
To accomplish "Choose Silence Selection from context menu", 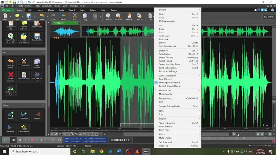I will (x=178, y=123).
